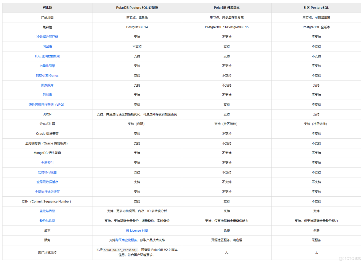Click the 闪回表 link
Image resolution: width=364 pixels, height=263 pixels.
(47, 46)
